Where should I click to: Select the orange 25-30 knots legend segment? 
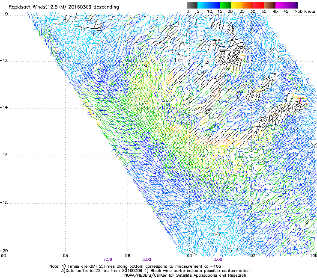pyautogui.click(x=248, y=5)
